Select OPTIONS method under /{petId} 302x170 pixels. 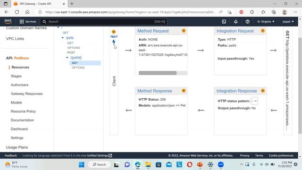[x=78, y=68]
